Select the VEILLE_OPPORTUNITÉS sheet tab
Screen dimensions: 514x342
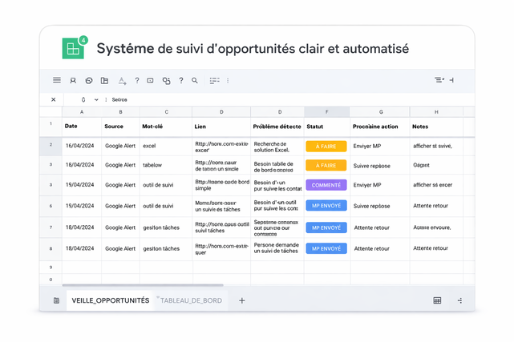(x=110, y=300)
